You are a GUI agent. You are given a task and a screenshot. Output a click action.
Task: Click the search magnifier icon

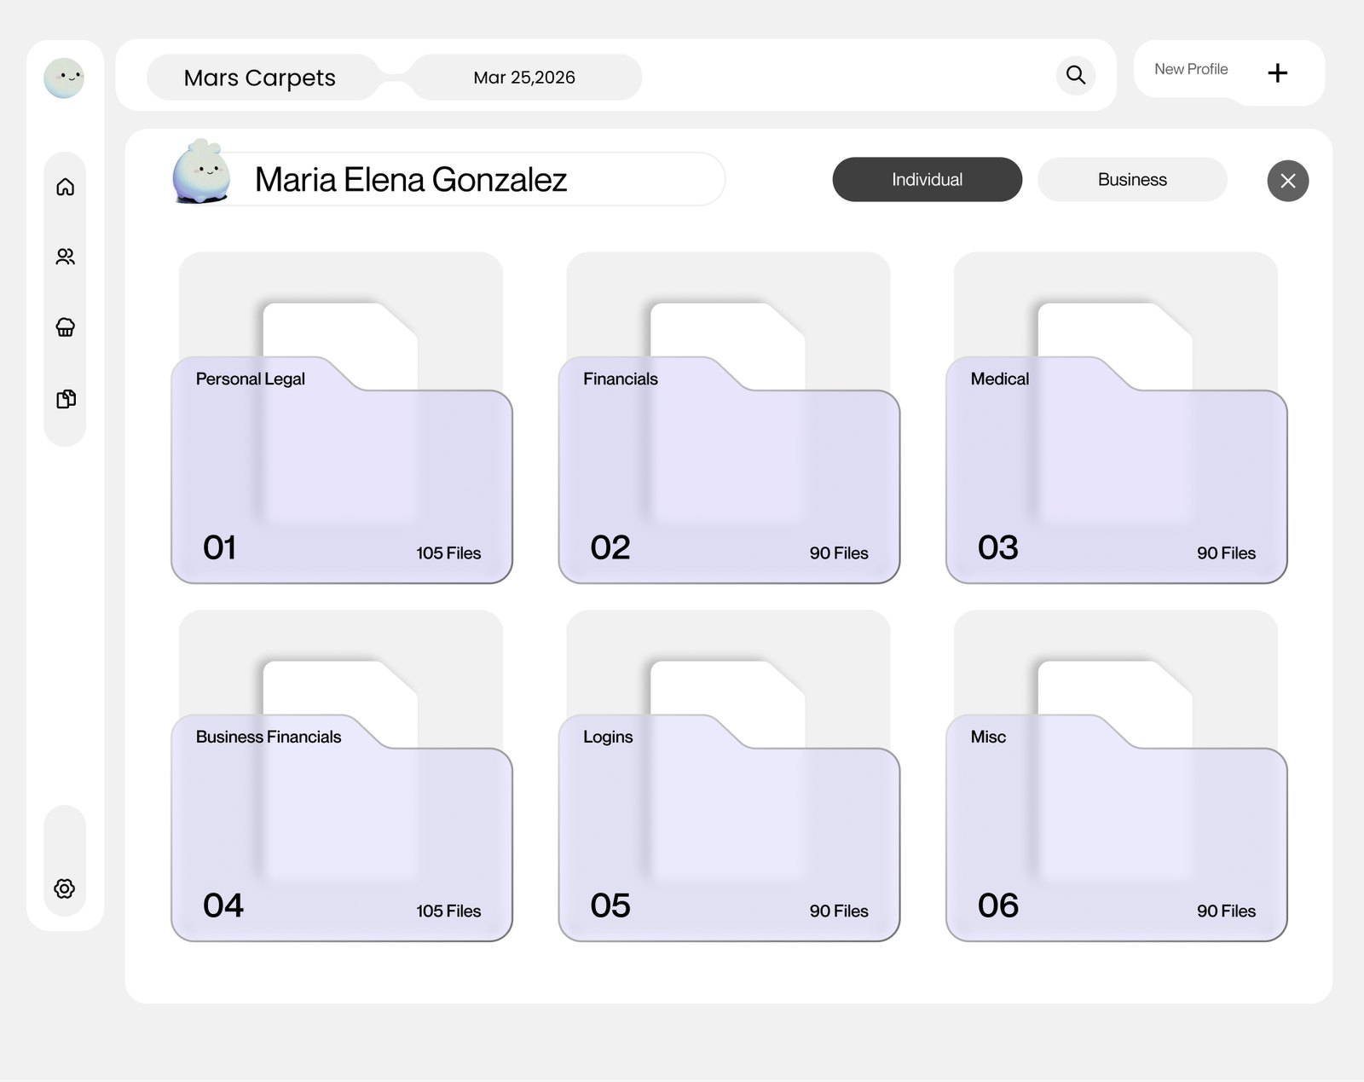pos(1076,75)
